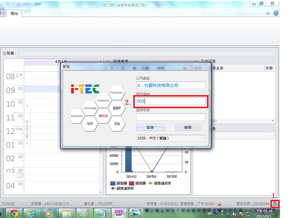This screenshot has width=291, height=218.
Task: Open Paint from the taskbar
Action: coord(84,213)
